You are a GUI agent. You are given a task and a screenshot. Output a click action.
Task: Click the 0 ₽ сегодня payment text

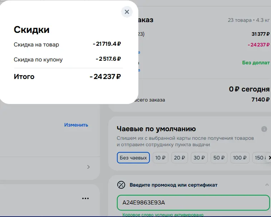tap(249, 89)
